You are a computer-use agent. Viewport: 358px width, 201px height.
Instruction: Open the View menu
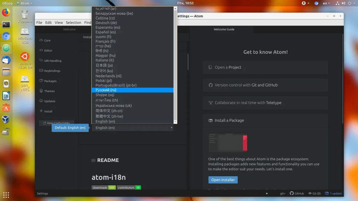(59, 23)
